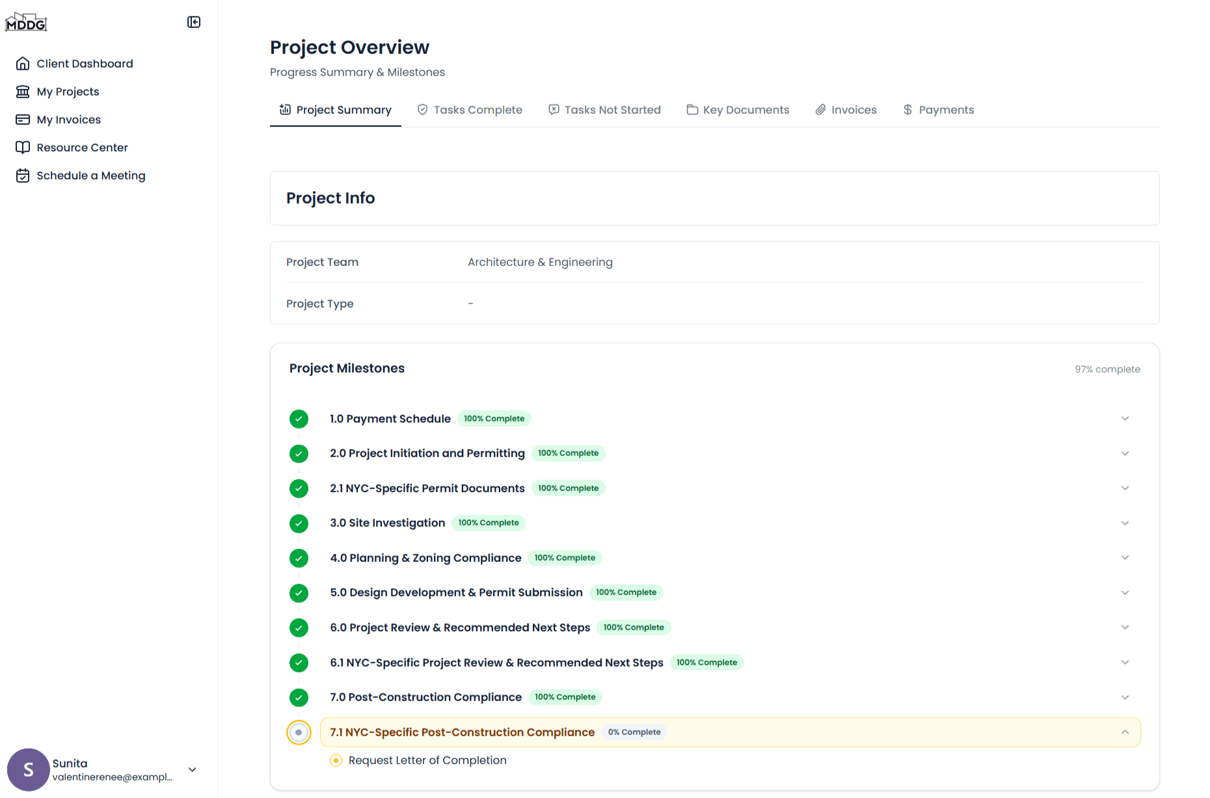
Task: Expand 5.0 Design Development chevron
Action: click(1125, 592)
